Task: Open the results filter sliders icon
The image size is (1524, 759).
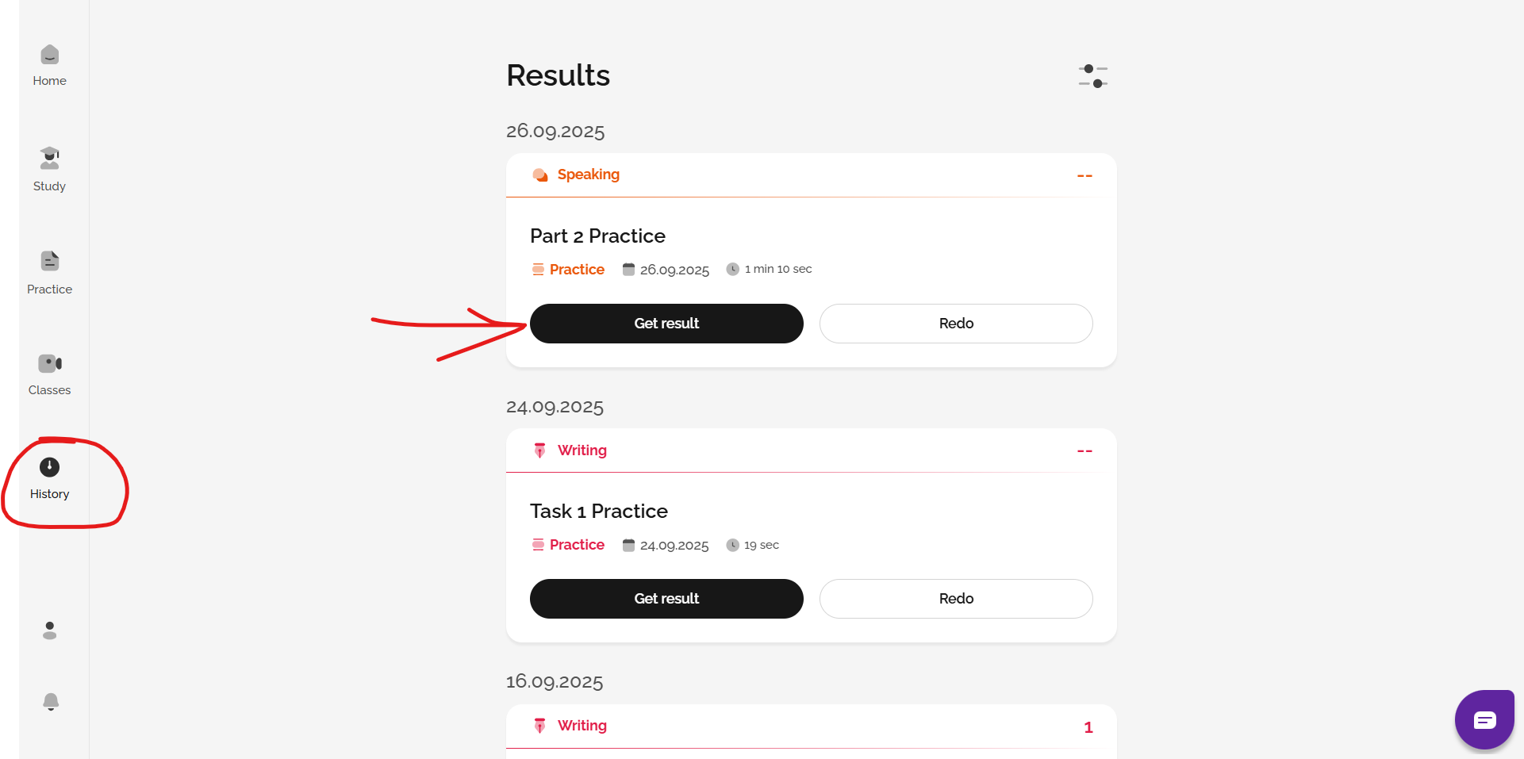Action: (1092, 76)
